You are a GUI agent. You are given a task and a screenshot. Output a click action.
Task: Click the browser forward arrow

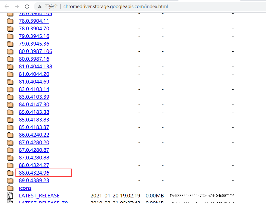tap(17, 6)
